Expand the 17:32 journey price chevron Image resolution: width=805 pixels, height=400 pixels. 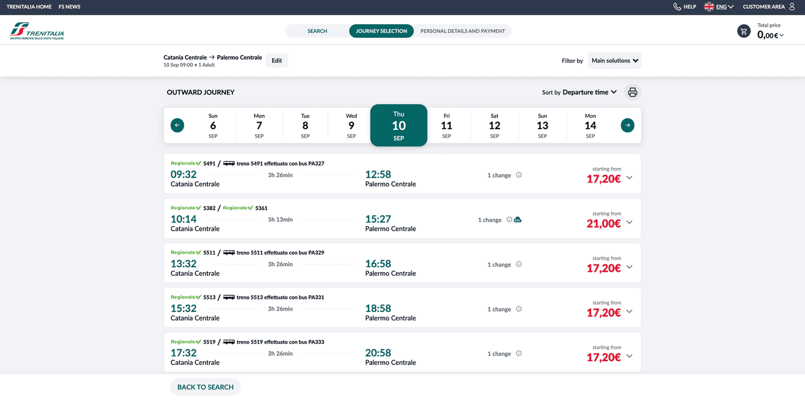click(629, 356)
